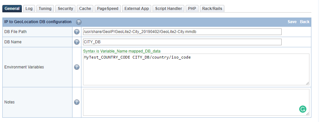Click Grammarly icon in Notes box
The height and width of the screenshot is (122, 321).
302,109
